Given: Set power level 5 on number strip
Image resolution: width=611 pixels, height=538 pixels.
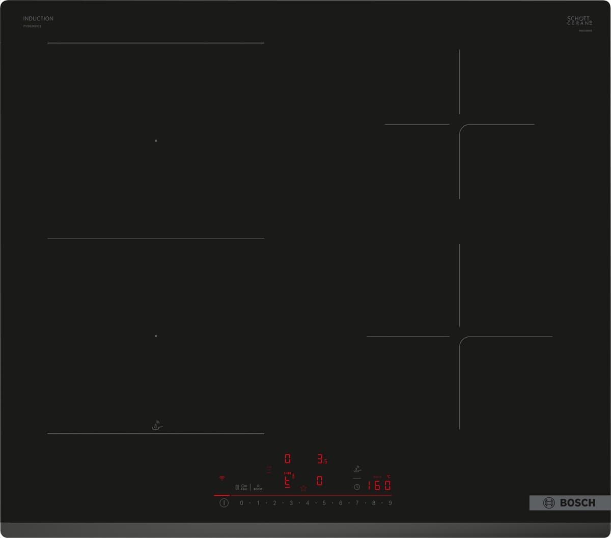Looking at the screenshot, I should (x=324, y=503).
